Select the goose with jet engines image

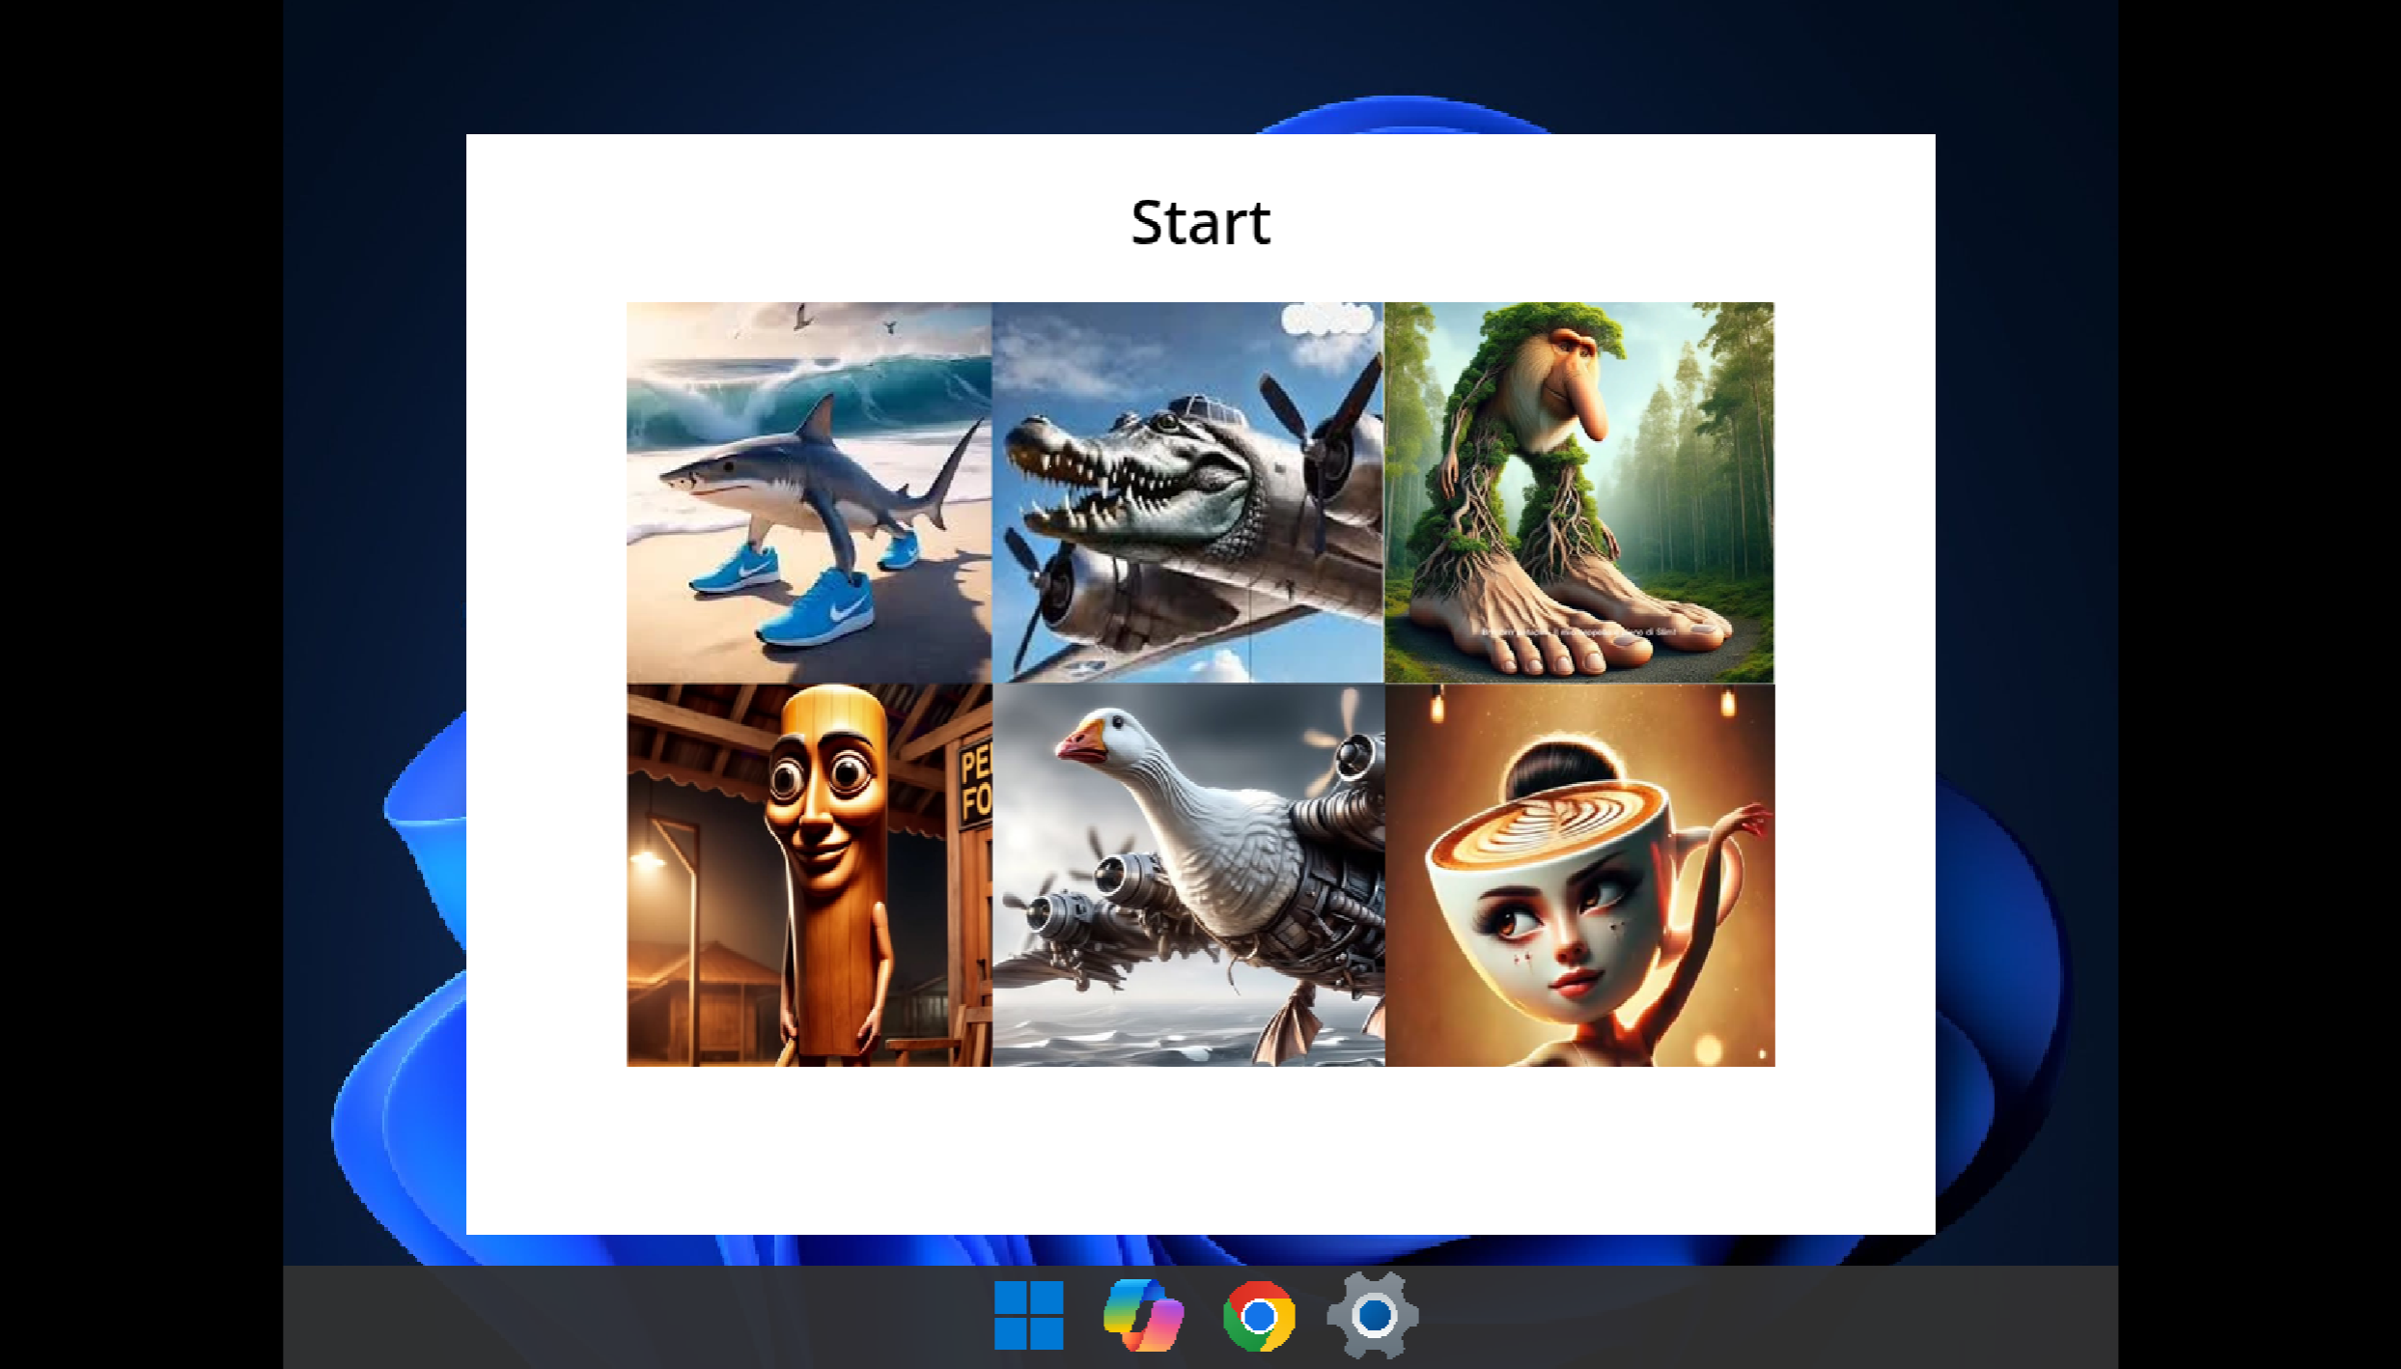point(1188,876)
